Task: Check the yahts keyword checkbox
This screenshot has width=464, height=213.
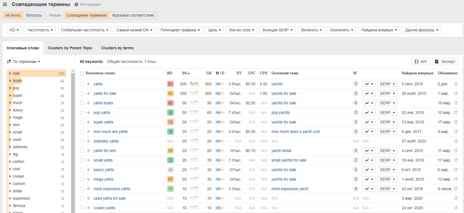Action: pos(82,84)
